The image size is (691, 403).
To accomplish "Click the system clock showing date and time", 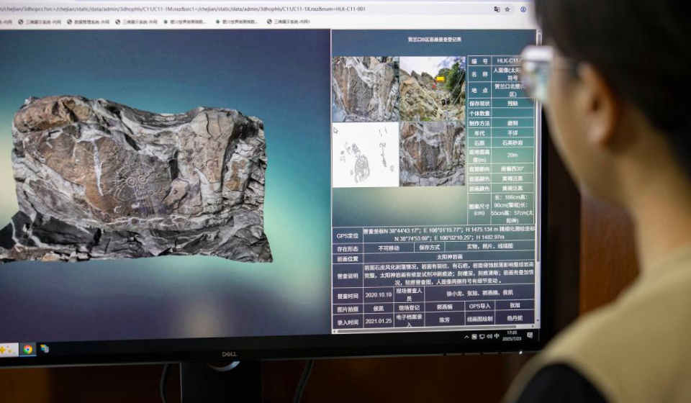I will point(511,335).
